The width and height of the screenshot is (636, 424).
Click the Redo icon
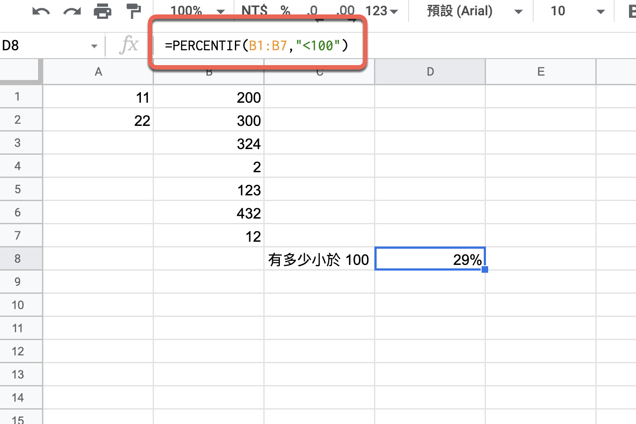pos(71,11)
